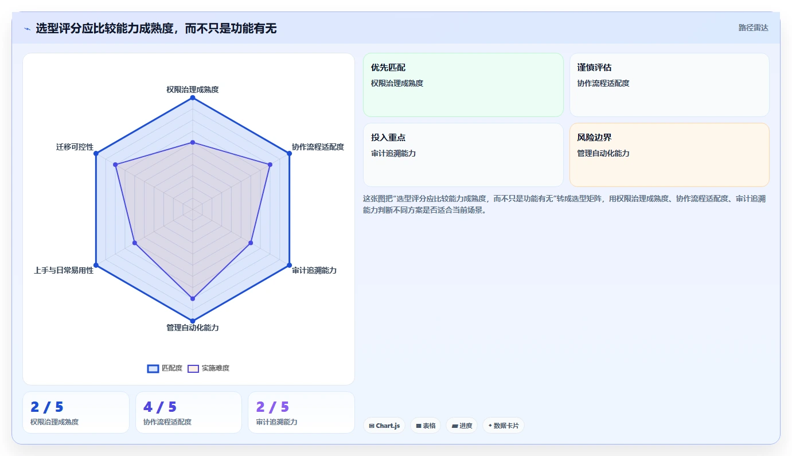Select the 投入重点 card

tap(463, 155)
